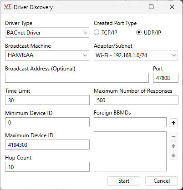Viewport: 183px width, 190px height.
Task: Click the minus icon to remove BBMD
Action: coord(173,136)
